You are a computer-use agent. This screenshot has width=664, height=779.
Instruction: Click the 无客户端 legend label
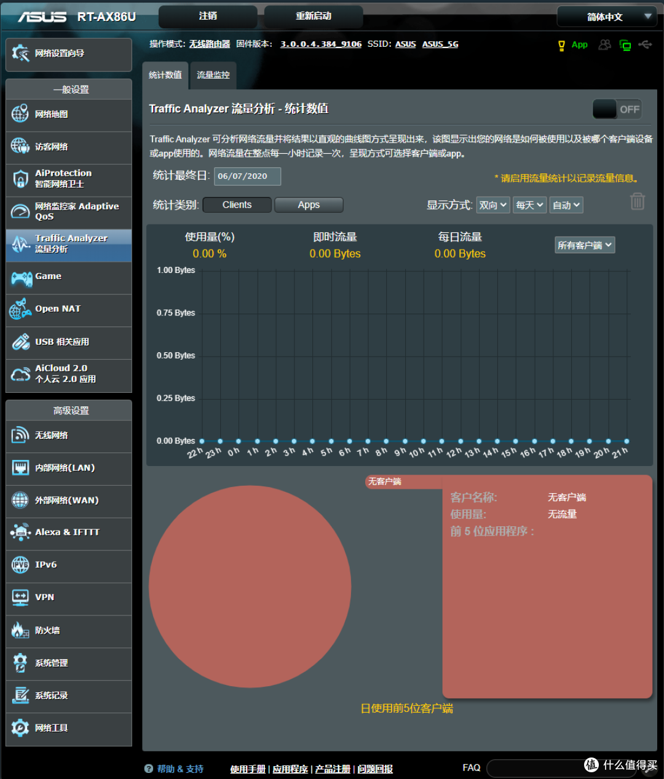pos(385,481)
